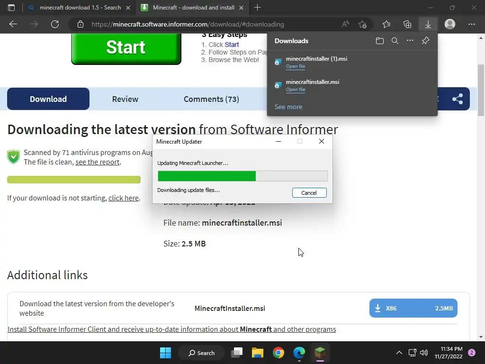This screenshot has width=485, height=364.
Task: Go back to the previous page
Action: (x=13, y=24)
